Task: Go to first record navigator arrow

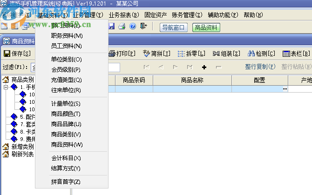Action: pos(146,67)
